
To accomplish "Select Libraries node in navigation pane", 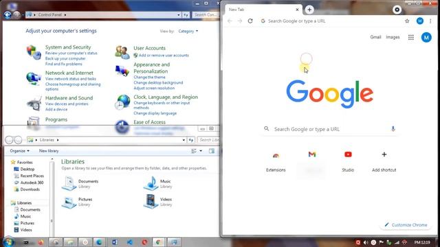I will pos(25,203).
